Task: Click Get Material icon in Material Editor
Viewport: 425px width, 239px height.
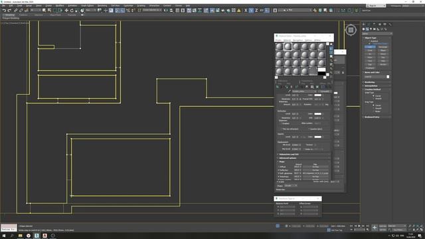Action: click(278, 87)
